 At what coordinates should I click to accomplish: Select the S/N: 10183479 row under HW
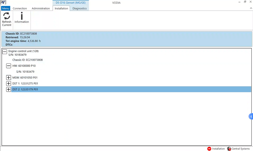(x=25, y=72)
